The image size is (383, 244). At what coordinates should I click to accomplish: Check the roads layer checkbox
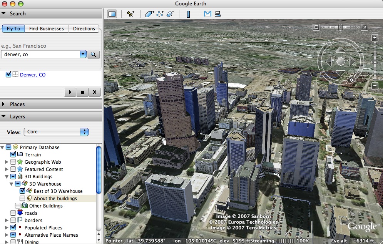(x=13, y=213)
